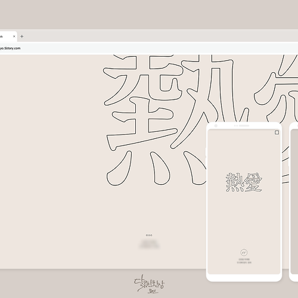
Task: Click the three small diamonds icon
Action: click(149, 235)
